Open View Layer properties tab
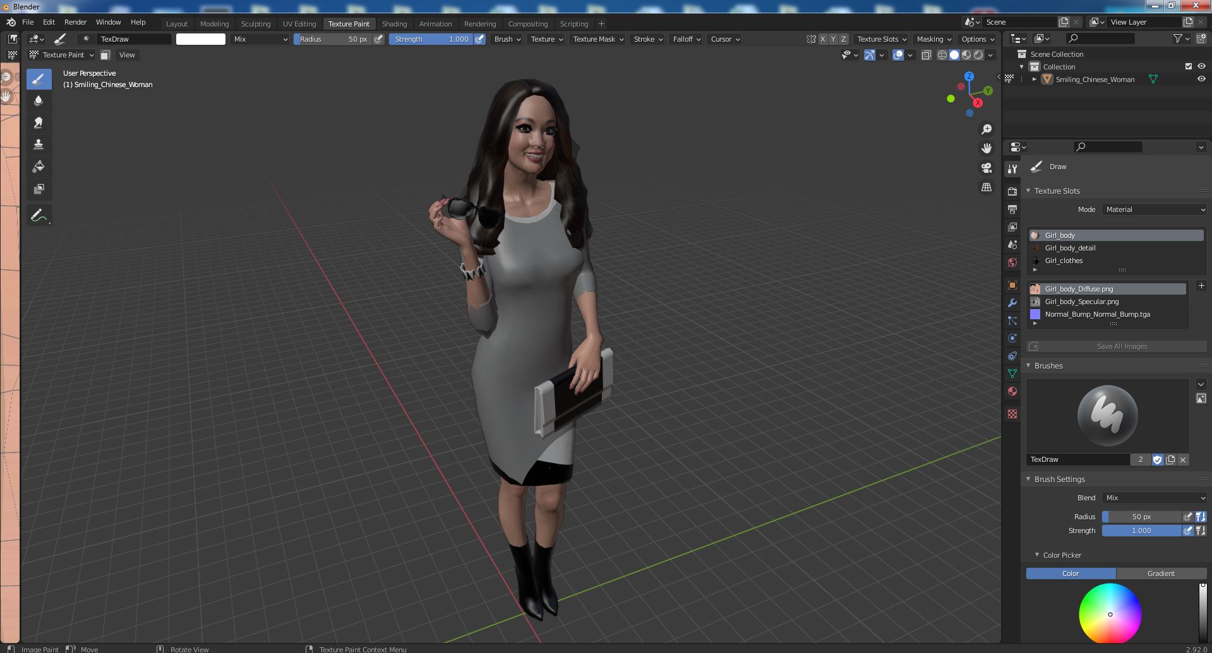Image resolution: width=1212 pixels, height=653 pixels. coord(1012,226)
